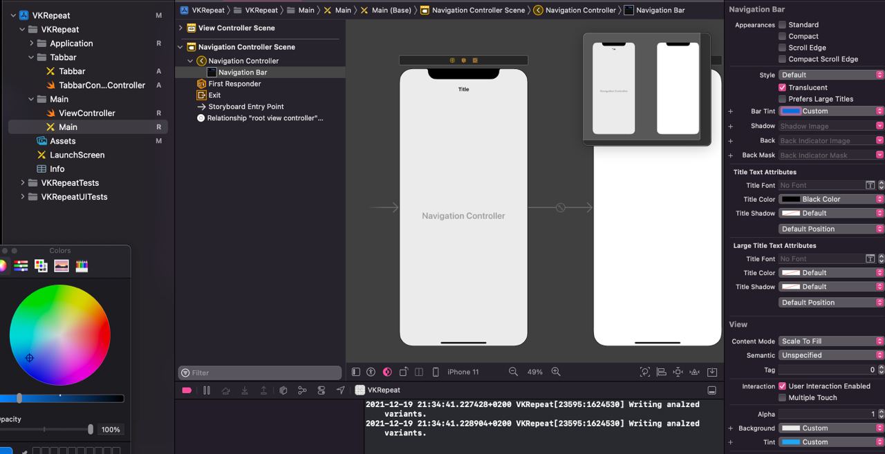This screenshot has width=885, height=454.
Task: Enable Compact Scroll Edge appearance checkbox
Action: [782, 59]
